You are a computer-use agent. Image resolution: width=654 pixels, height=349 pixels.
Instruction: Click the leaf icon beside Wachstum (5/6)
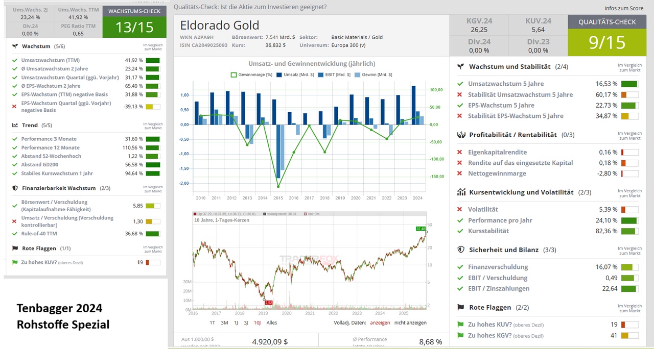[15, 46]
